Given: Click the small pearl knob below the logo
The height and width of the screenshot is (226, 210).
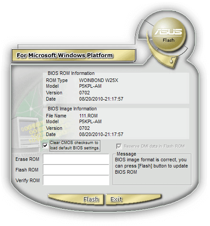Looking at the screenshot, I should 171,61.
